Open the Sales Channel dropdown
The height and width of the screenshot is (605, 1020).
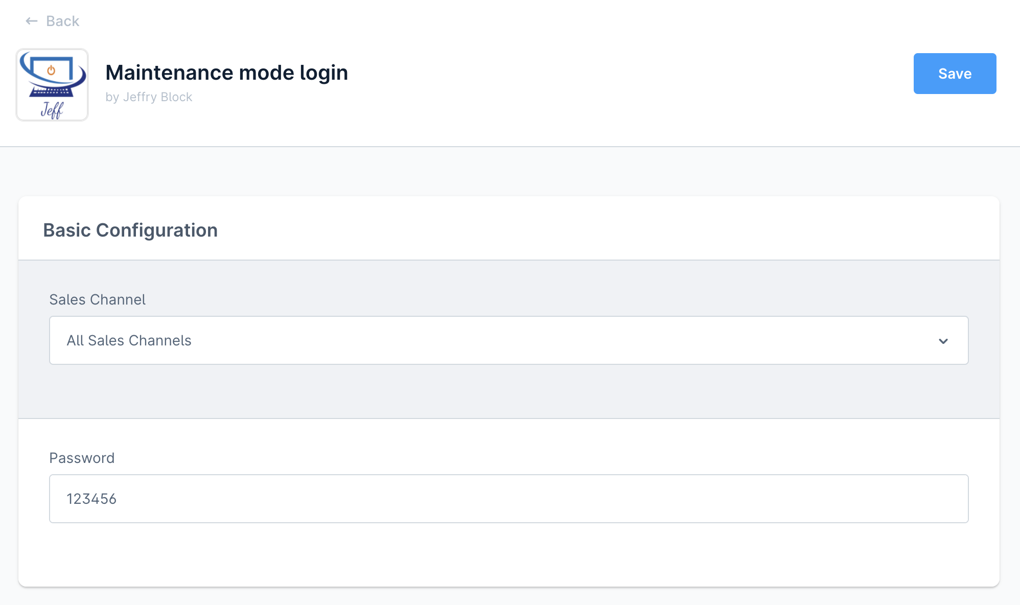point(508,340)
